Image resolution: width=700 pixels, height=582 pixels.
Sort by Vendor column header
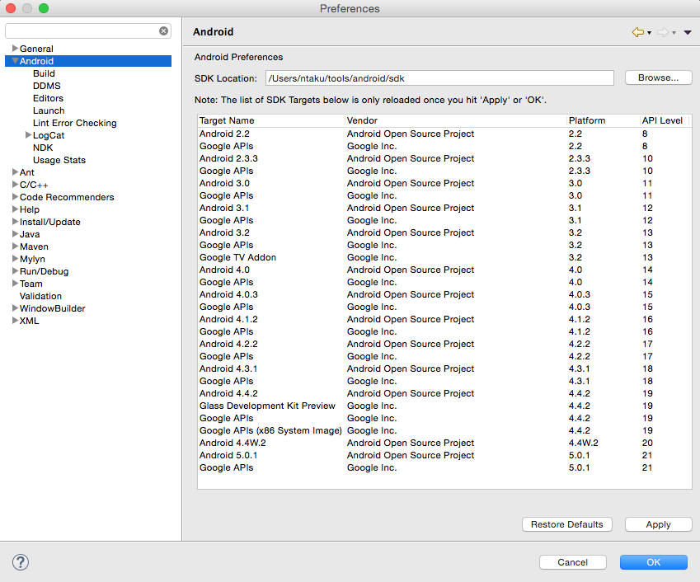(x=456, y=120)
